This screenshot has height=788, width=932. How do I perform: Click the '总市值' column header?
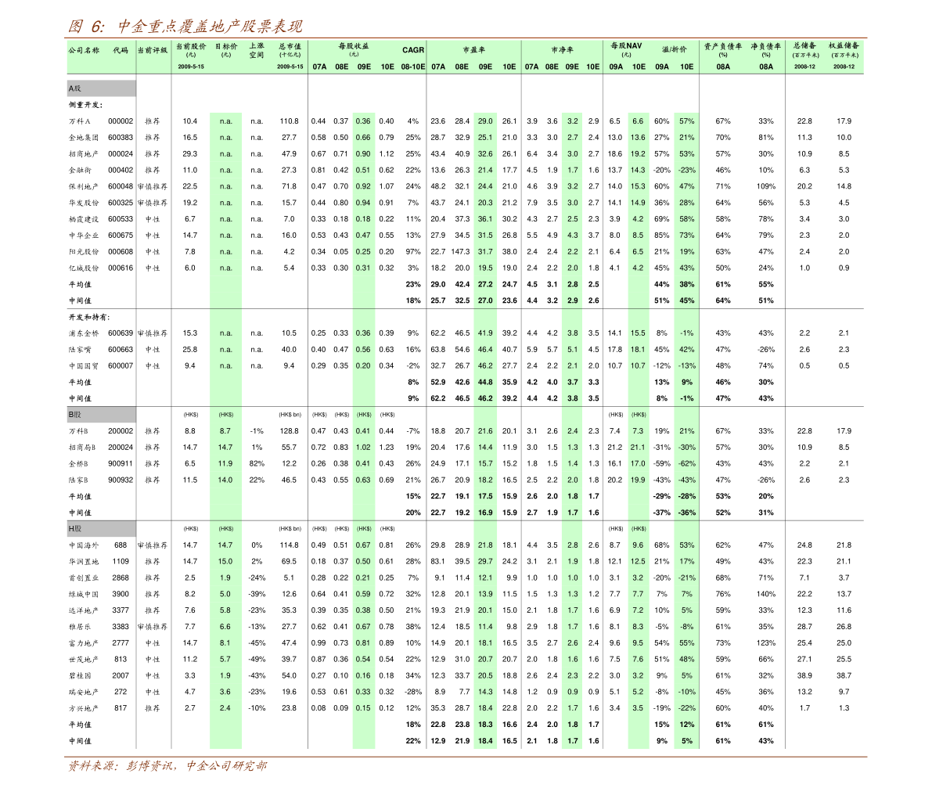pyautogui.click(x=290, y=46)
